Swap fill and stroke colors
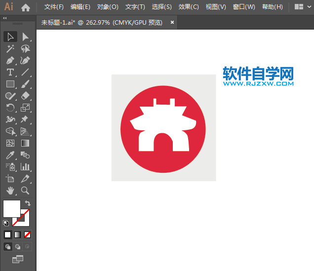 [28, 203]
